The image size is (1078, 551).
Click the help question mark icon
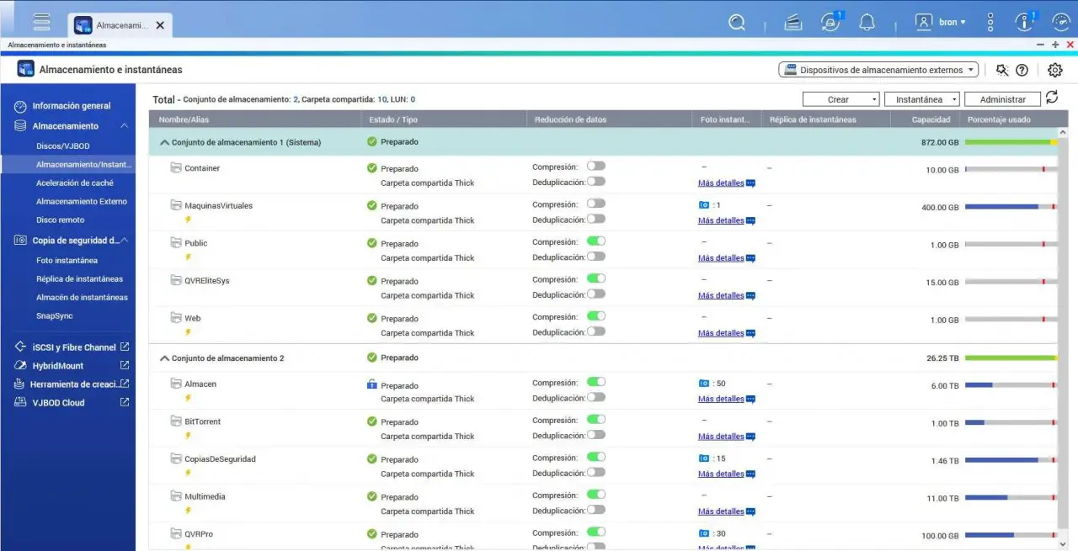1022,71
